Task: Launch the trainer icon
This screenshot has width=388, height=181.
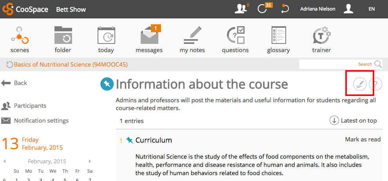Action: point(321,35)
